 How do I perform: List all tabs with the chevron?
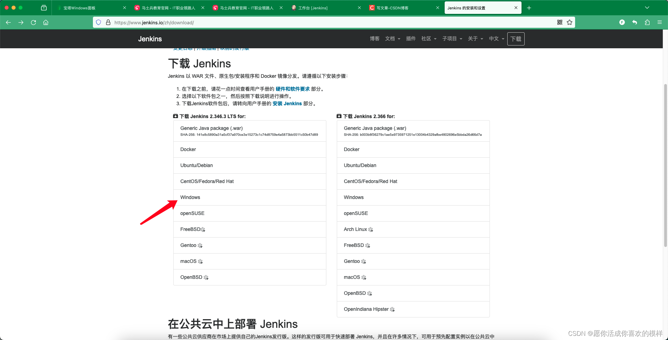(x=647, y=8)
